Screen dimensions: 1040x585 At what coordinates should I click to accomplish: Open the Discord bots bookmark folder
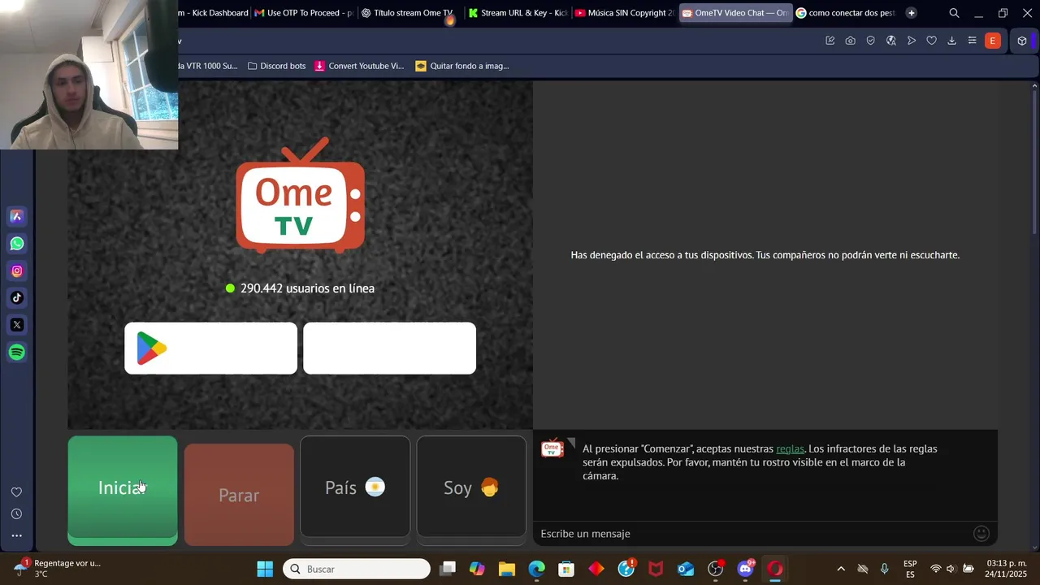(276, 66)
